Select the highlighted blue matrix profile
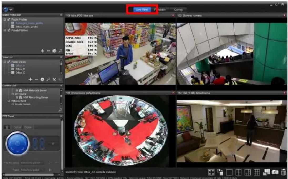288x179 pixels. click(29, 23)
